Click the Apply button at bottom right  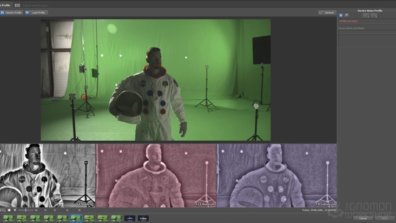(385, 218)
